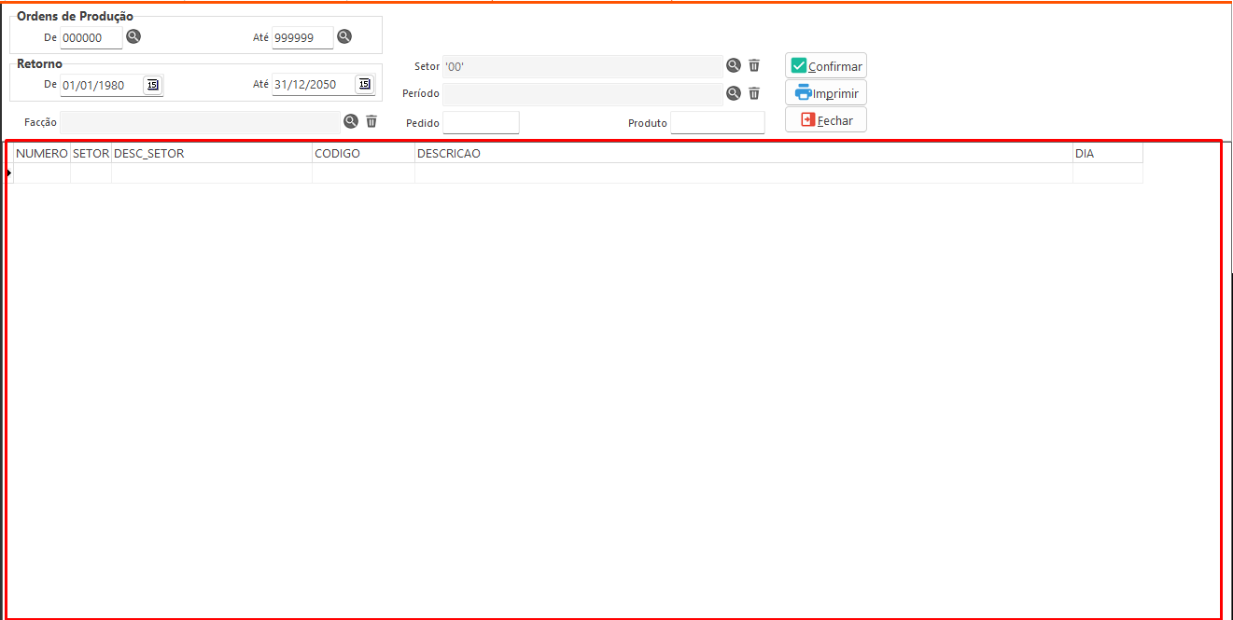Click the Pedido input field
This screenshot has height=620, width=1233.
coord(481,122)
